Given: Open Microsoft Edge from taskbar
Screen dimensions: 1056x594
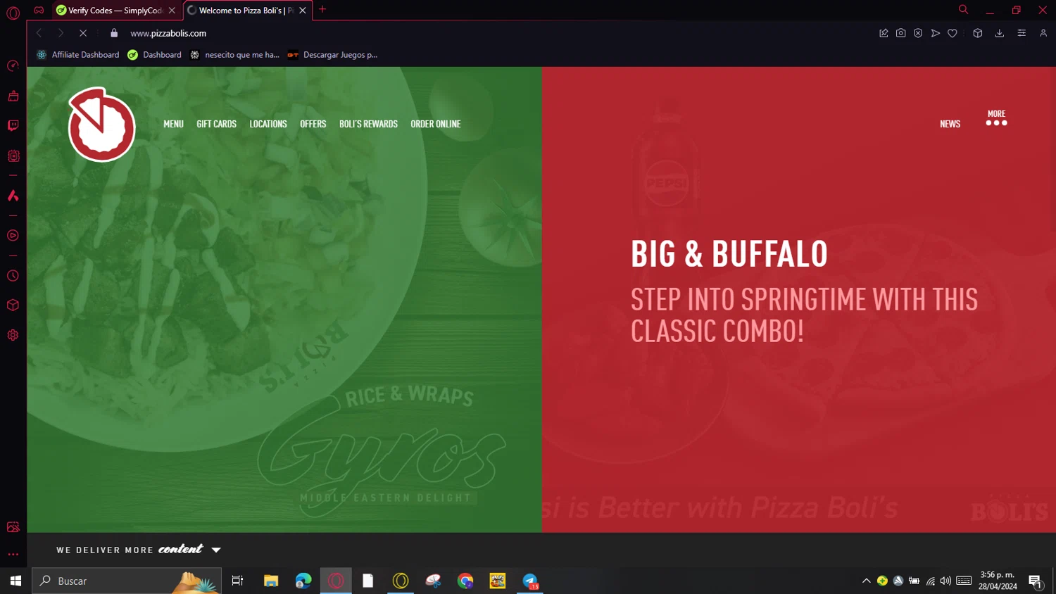Looking at the screenshot, I should 303,581.
